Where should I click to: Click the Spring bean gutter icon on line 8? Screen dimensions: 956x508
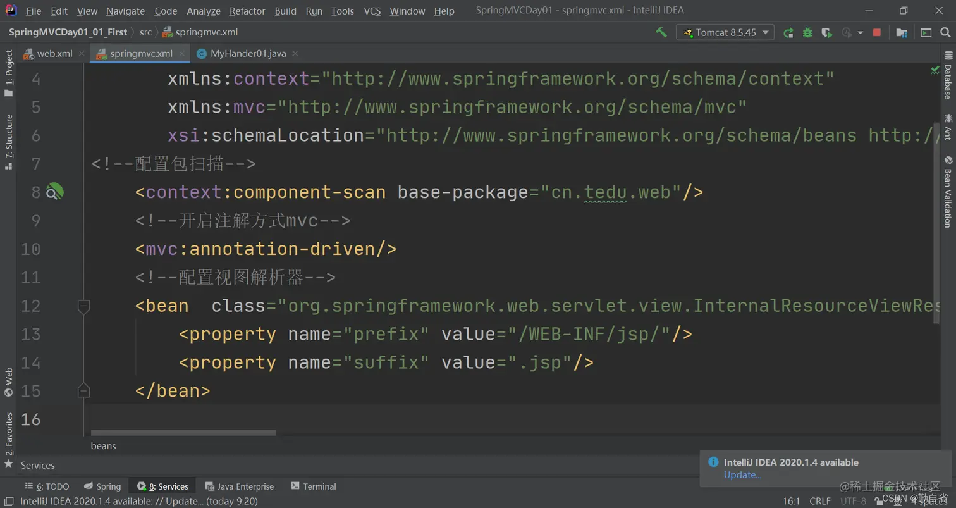[55, 192]
